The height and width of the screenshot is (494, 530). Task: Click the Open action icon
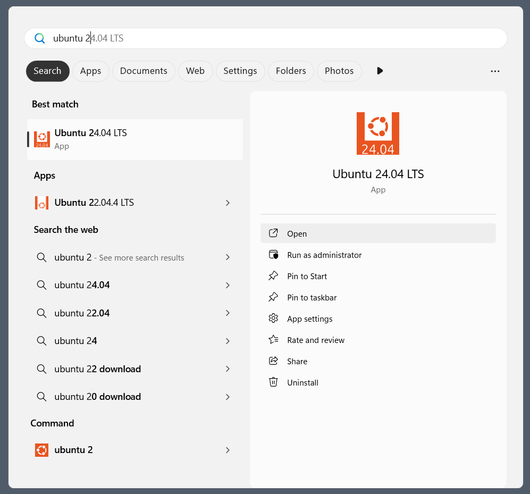point(273,233)
